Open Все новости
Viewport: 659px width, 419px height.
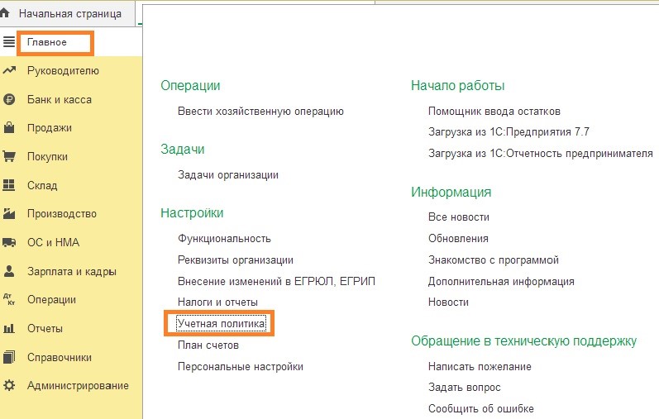[x=459, y=217]
